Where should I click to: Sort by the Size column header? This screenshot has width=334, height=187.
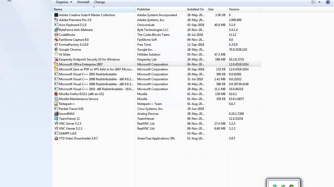[217, 9]
